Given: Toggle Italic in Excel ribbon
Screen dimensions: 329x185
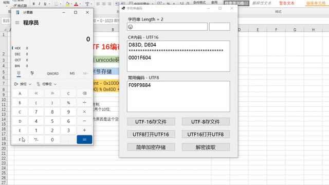Looking at the screenshot, I should click(x=39, y=4).
